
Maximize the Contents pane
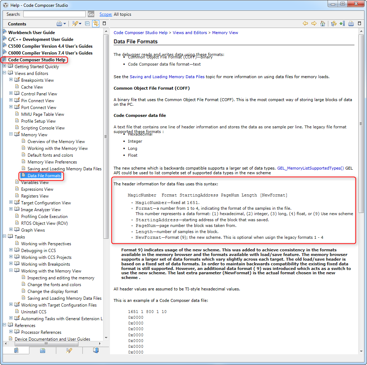click(x=104, y=23)
